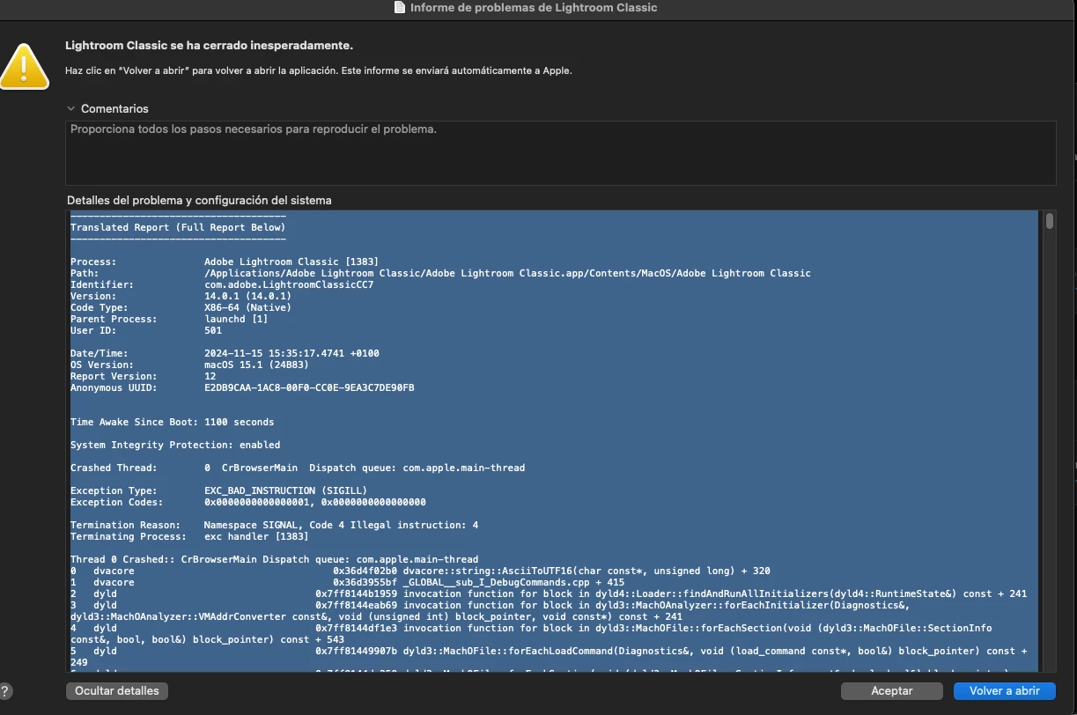Click inside the comments text field
This screenshot has height=715, width=1077.
pos(561,153)
